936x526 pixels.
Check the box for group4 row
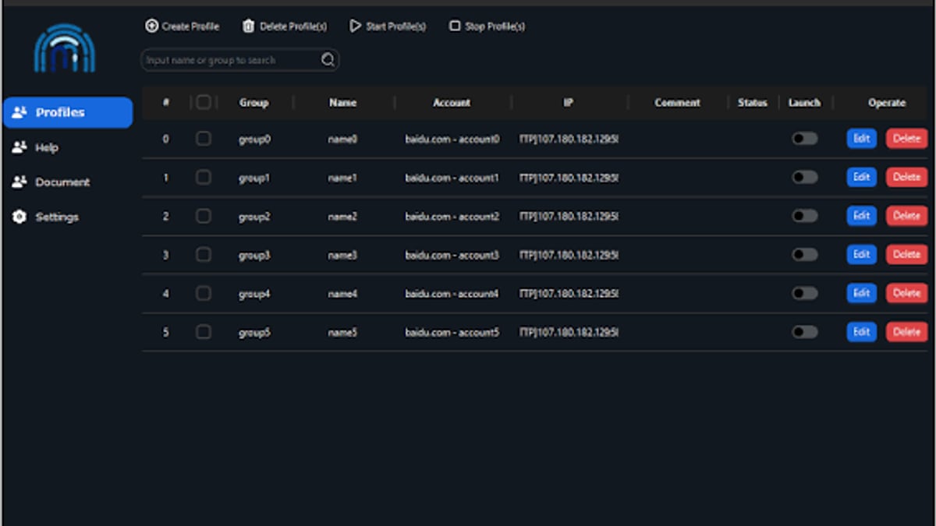click(204, 293)
